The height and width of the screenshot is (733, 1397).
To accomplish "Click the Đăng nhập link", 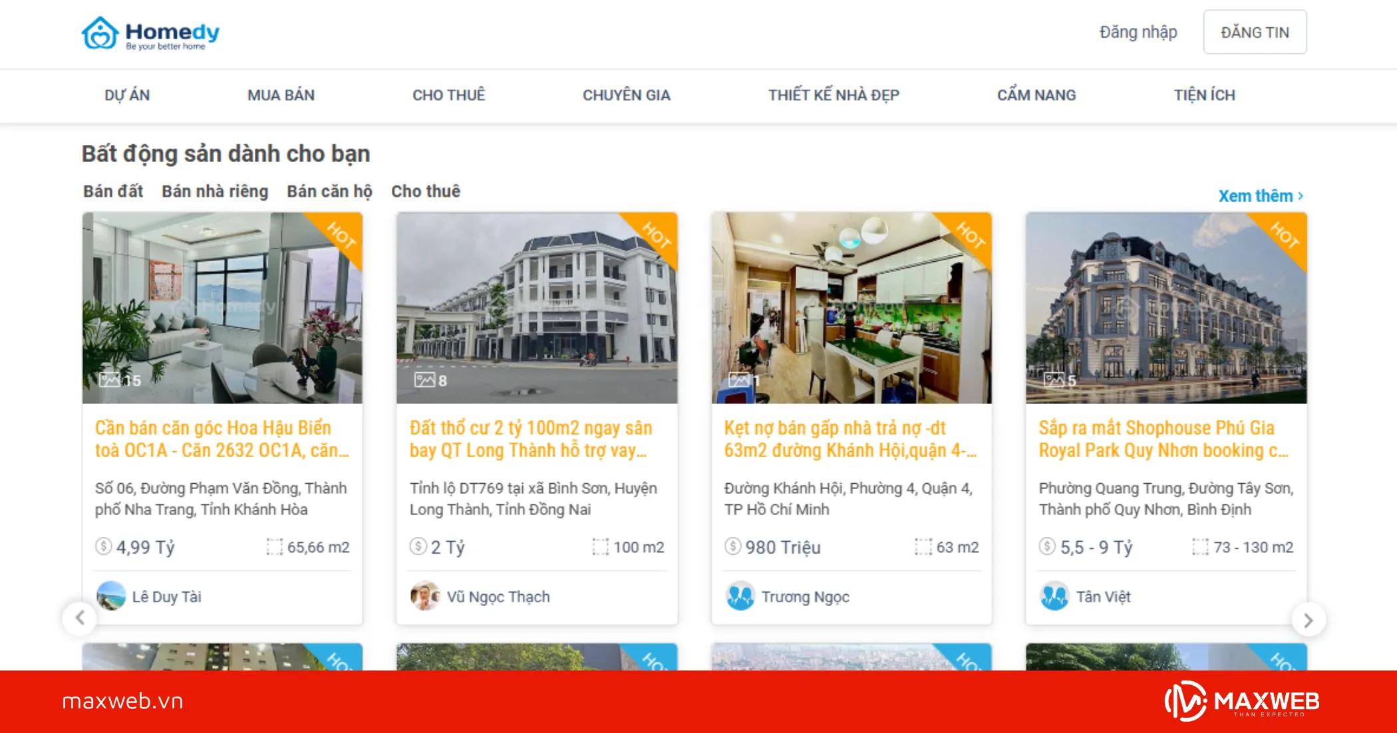I will [1138, 32].
